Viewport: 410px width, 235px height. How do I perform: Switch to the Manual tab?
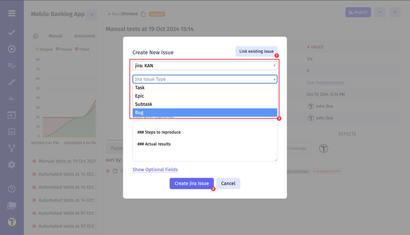pos(55,36)
